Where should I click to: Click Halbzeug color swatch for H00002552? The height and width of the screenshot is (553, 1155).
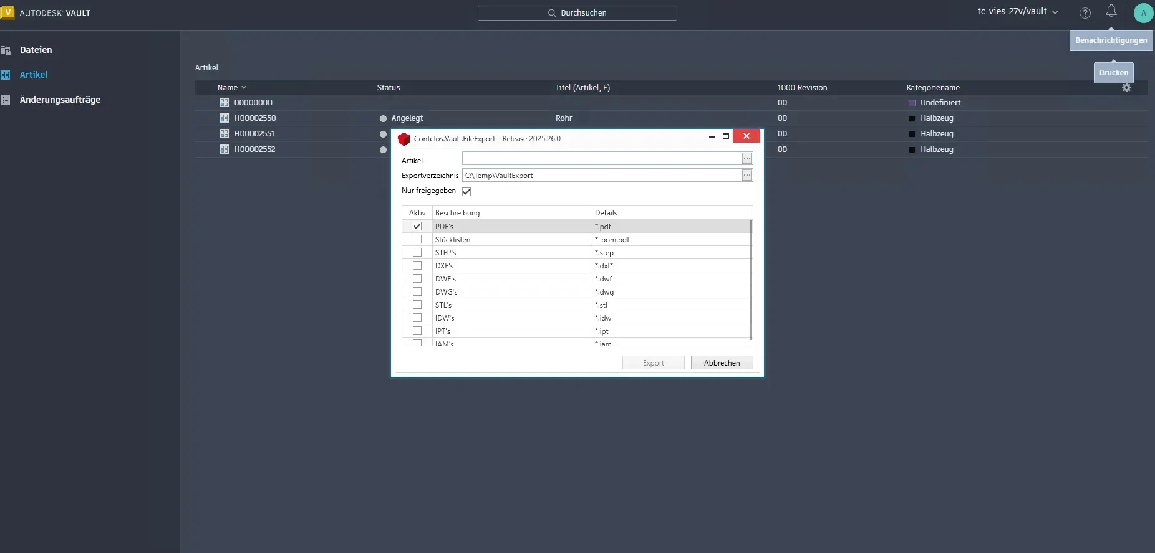point(912,150)
